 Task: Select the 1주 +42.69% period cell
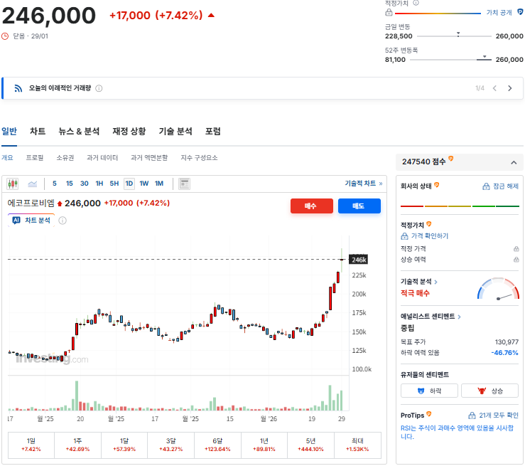(x=77, y=445)
